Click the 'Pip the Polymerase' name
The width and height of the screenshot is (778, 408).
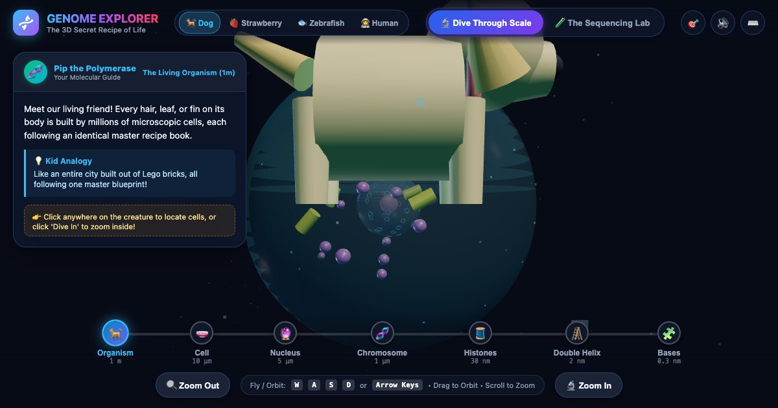[95, 68]
